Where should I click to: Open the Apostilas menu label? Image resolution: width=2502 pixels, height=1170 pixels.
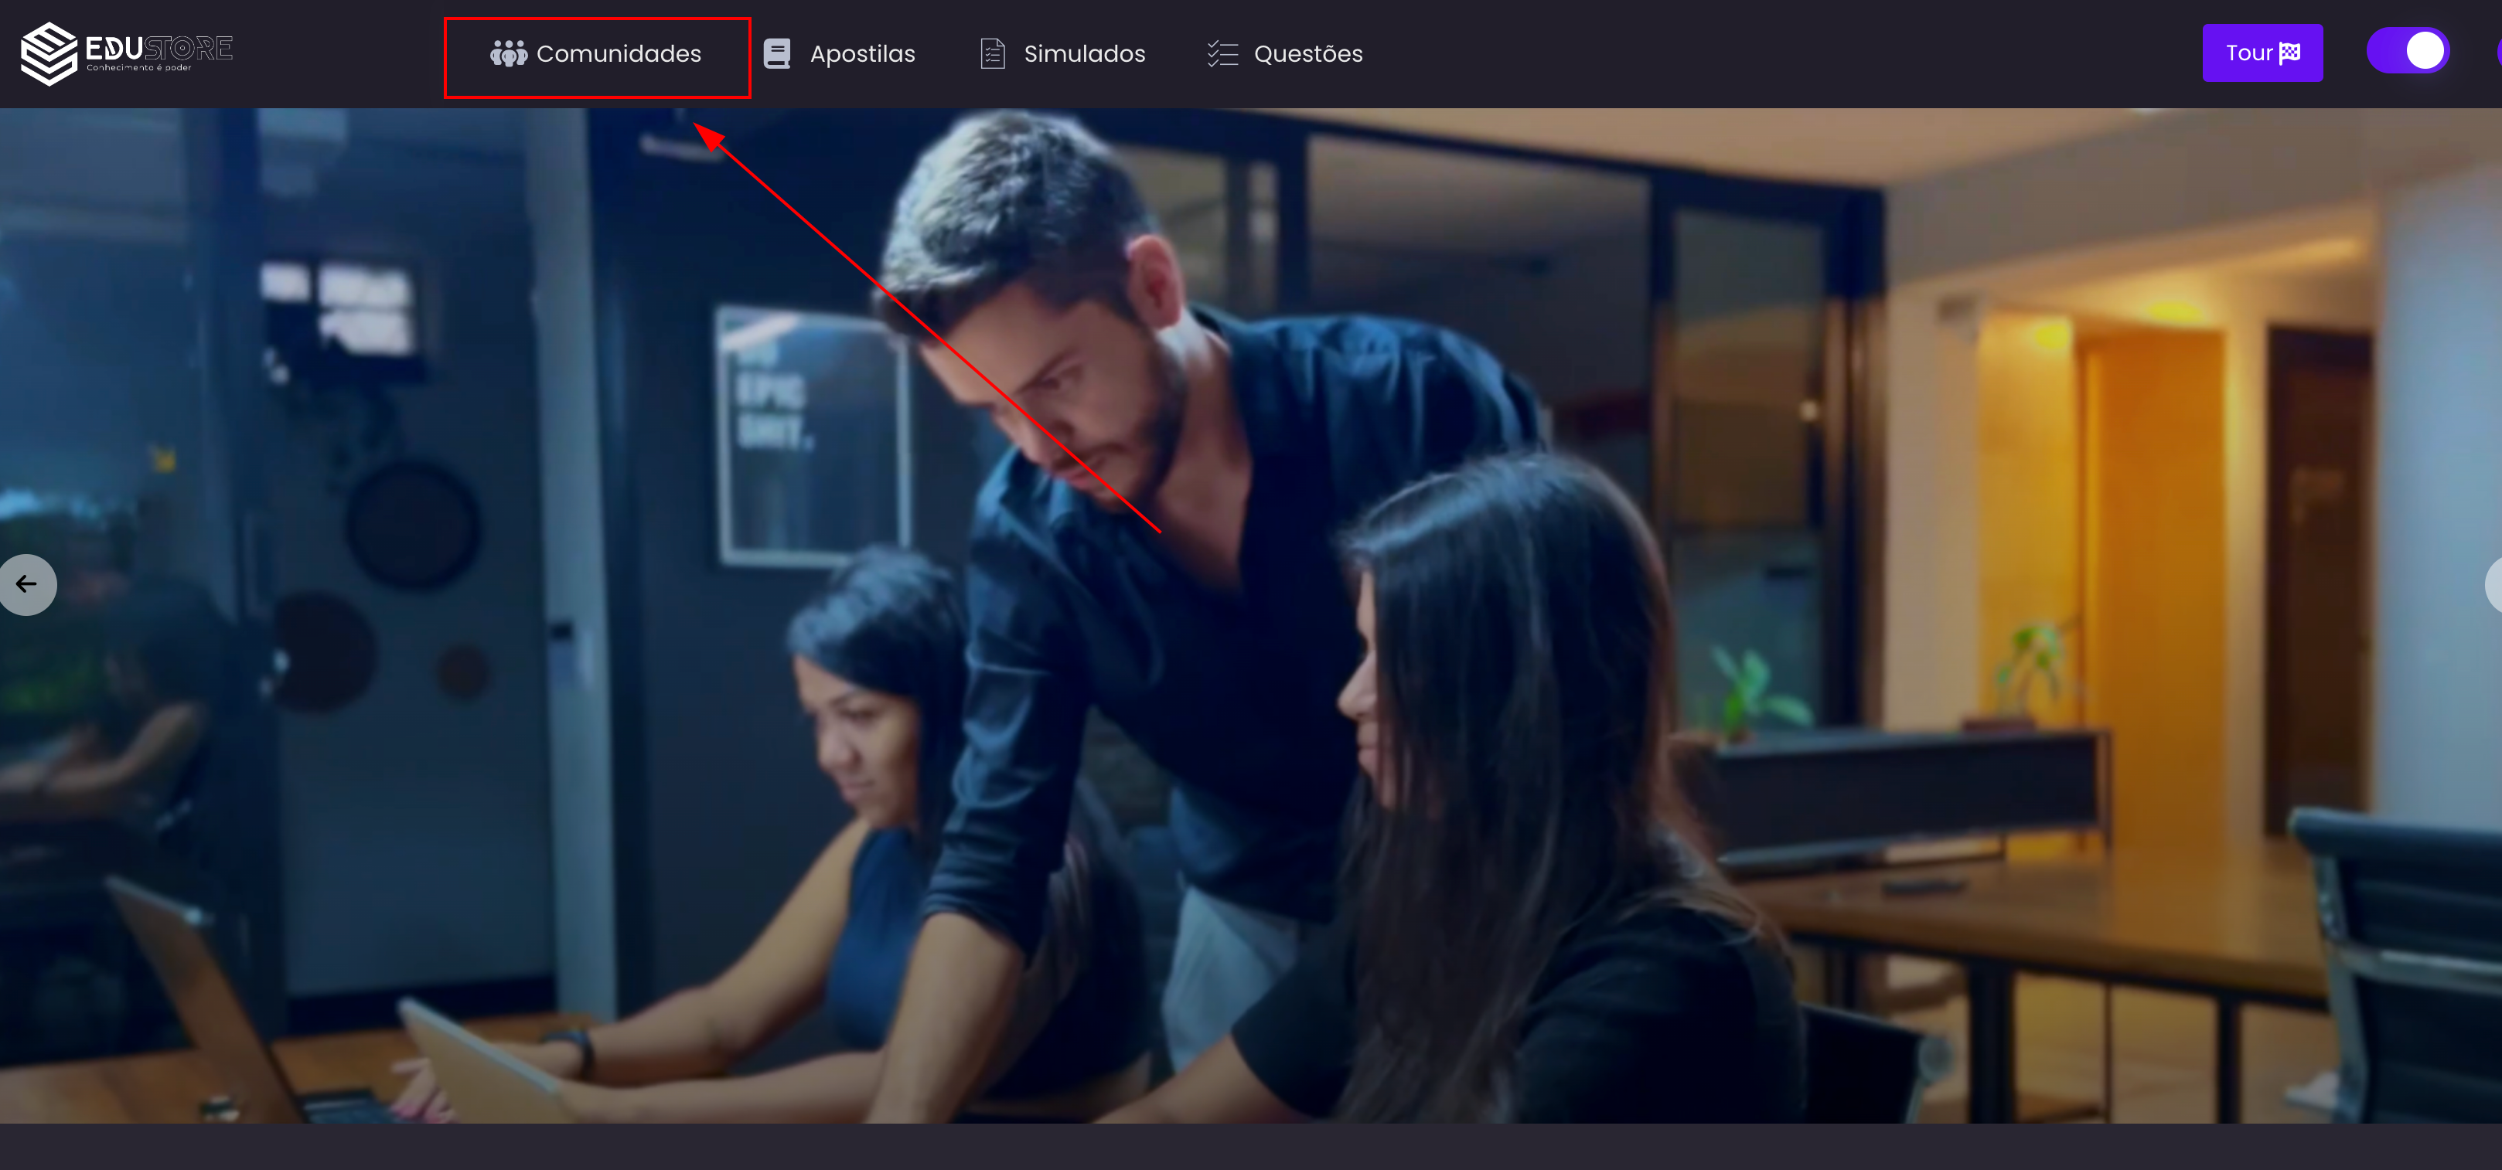(861, 53)
